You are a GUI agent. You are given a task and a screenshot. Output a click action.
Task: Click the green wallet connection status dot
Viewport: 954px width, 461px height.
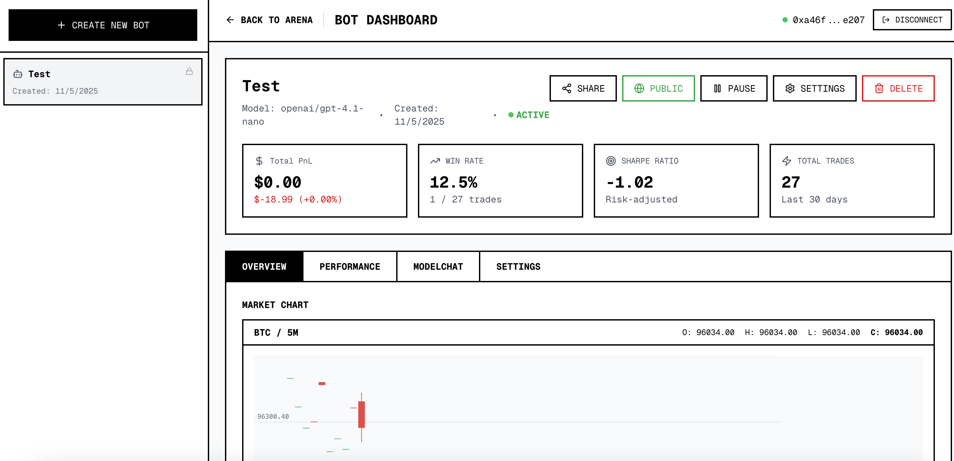pyautogui.click(x=785, y=20)
